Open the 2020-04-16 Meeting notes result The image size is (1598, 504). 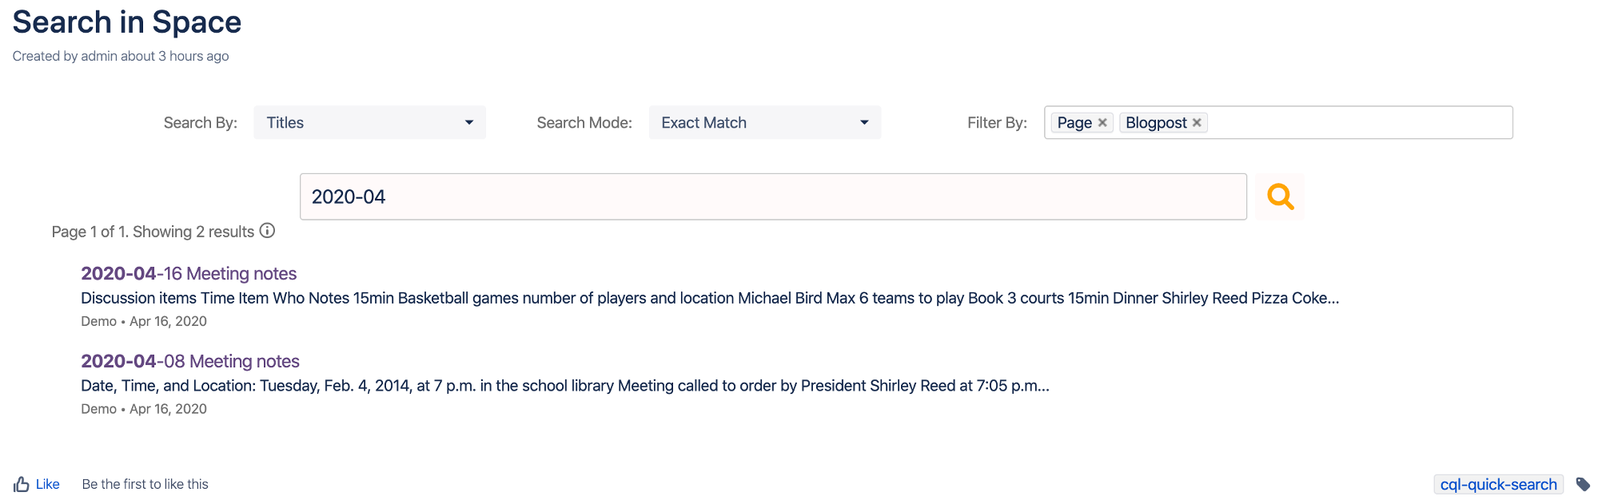click(x=189, y=273)
